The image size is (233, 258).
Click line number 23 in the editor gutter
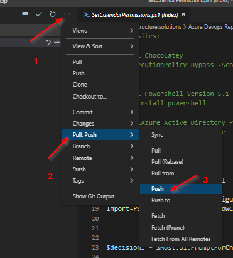95,247
